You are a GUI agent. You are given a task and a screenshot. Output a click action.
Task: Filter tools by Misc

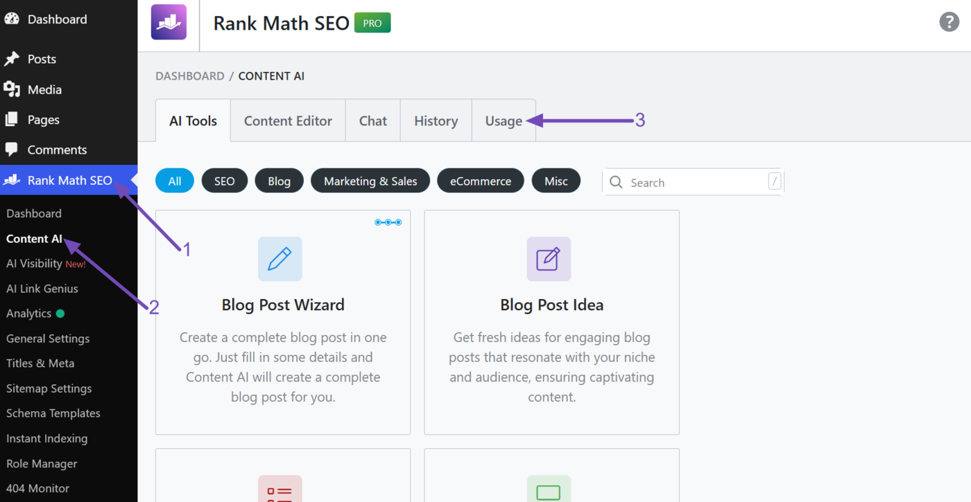point(556,181)
